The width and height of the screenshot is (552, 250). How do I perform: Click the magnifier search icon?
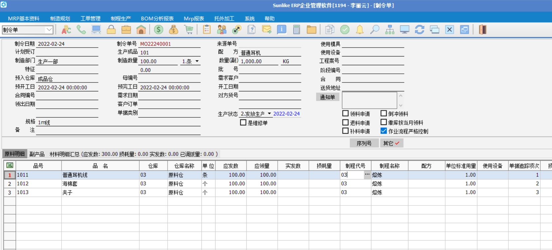tap(374, 30)
